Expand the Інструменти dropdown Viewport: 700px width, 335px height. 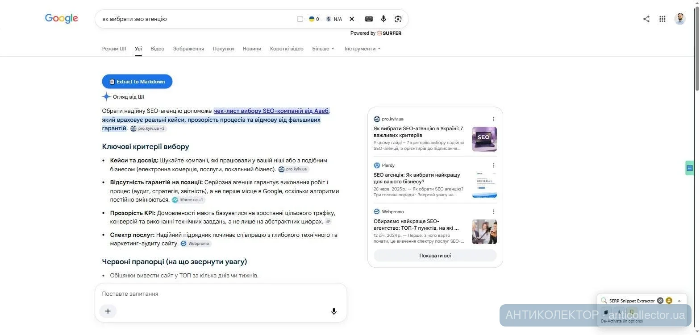click(x=362, y=49)
